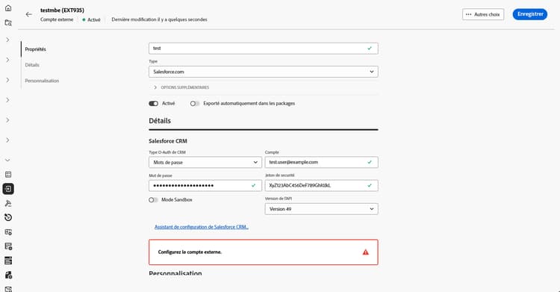Collapse the expanded sidebar section chevron down
Image resolution: width=560 pixels, height=292 pixels.
click(x=7, y=160)
